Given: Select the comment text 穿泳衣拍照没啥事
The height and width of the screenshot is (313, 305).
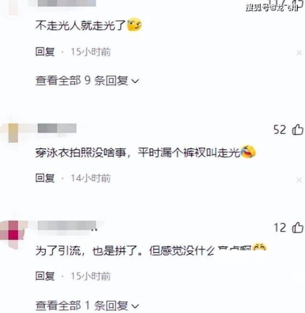Looking at the screenshot, I should (x=81, y=153).
